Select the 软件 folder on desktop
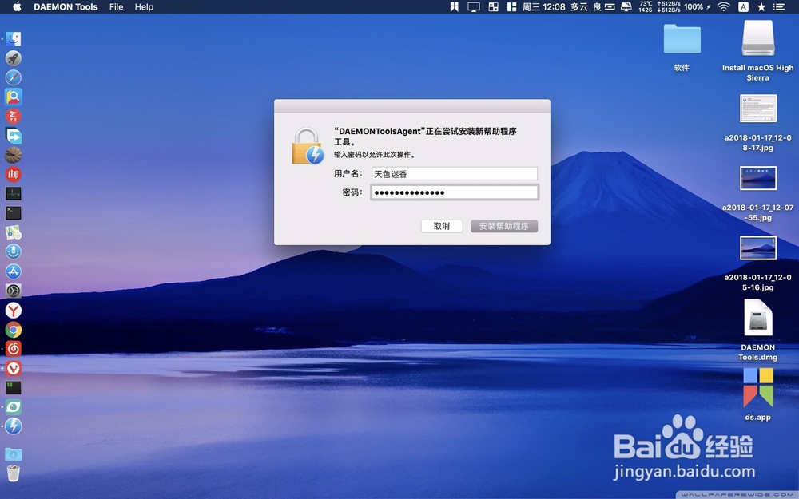This screenshot has width=799, height=499. tap(682, 39)
